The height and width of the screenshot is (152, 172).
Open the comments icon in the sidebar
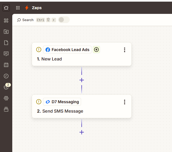tap(6, 54)
